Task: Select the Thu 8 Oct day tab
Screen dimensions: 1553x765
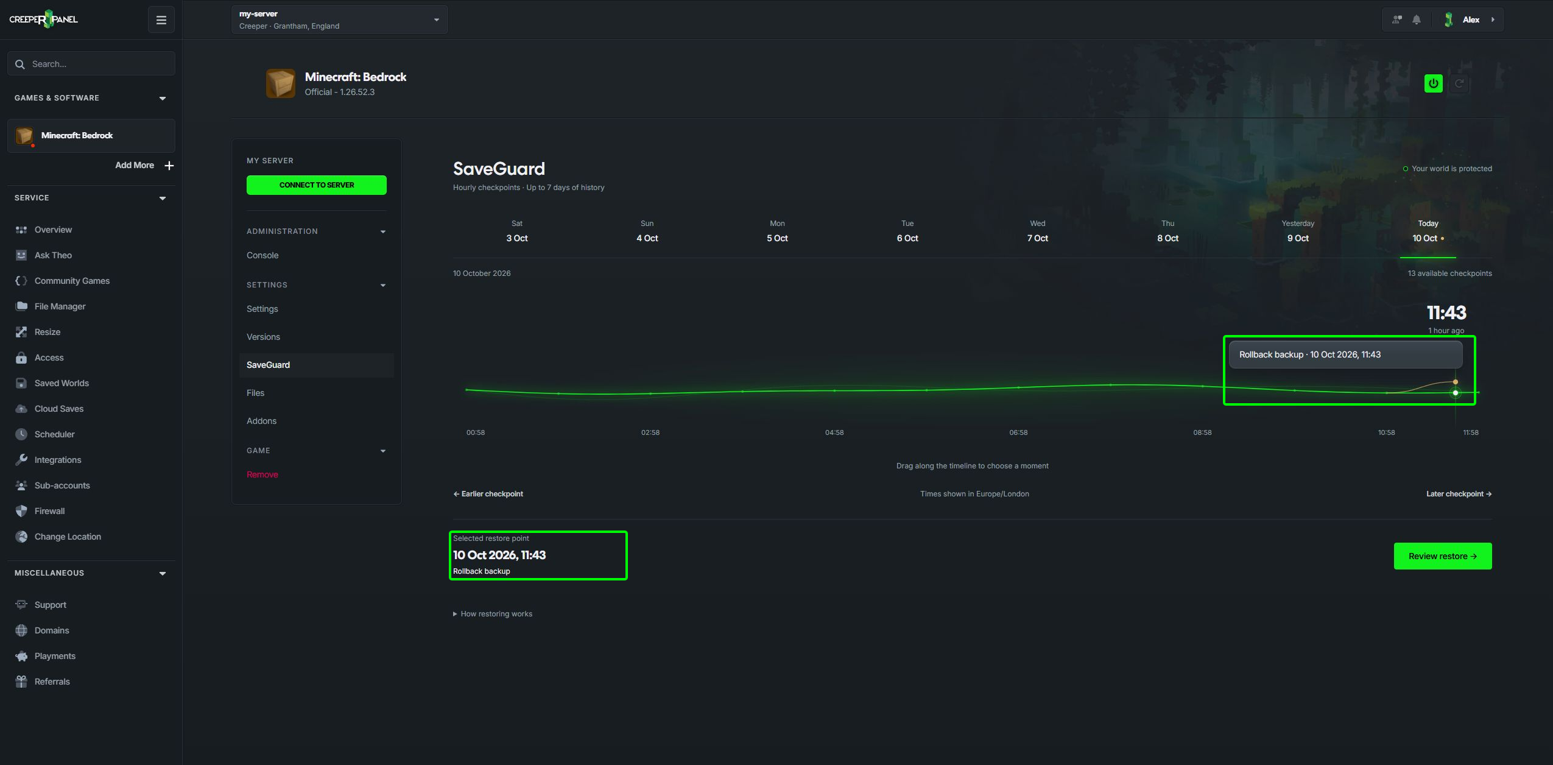Action: pyautogui.click(x=1167, y=231)
